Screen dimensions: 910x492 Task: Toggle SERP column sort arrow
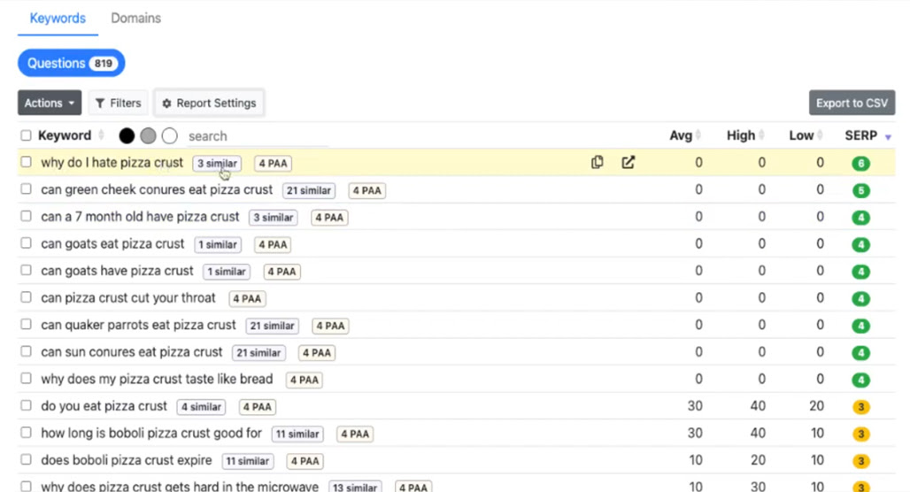(x=888, y=137)
